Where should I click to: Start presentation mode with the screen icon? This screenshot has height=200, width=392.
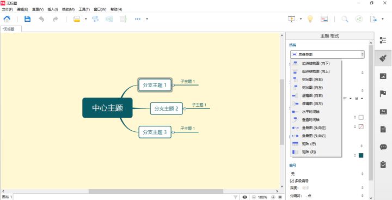[x=291, y=19]
